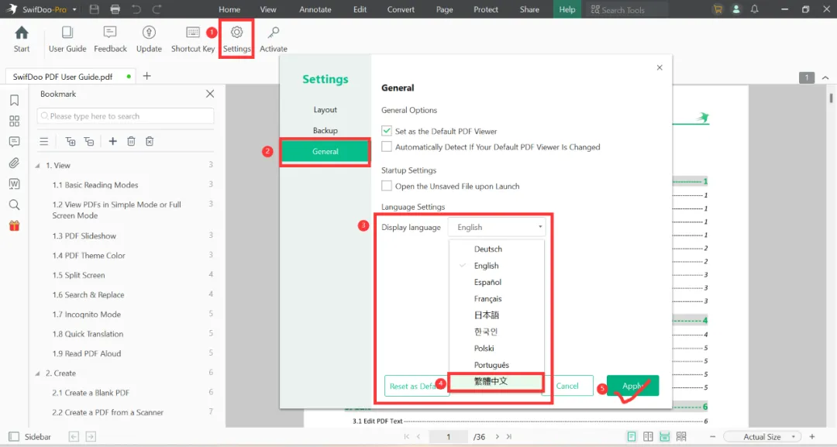The width and height of the screenshot is (837, 447).
Task: Open the shopping cart icon
Action: click(718, 9)
